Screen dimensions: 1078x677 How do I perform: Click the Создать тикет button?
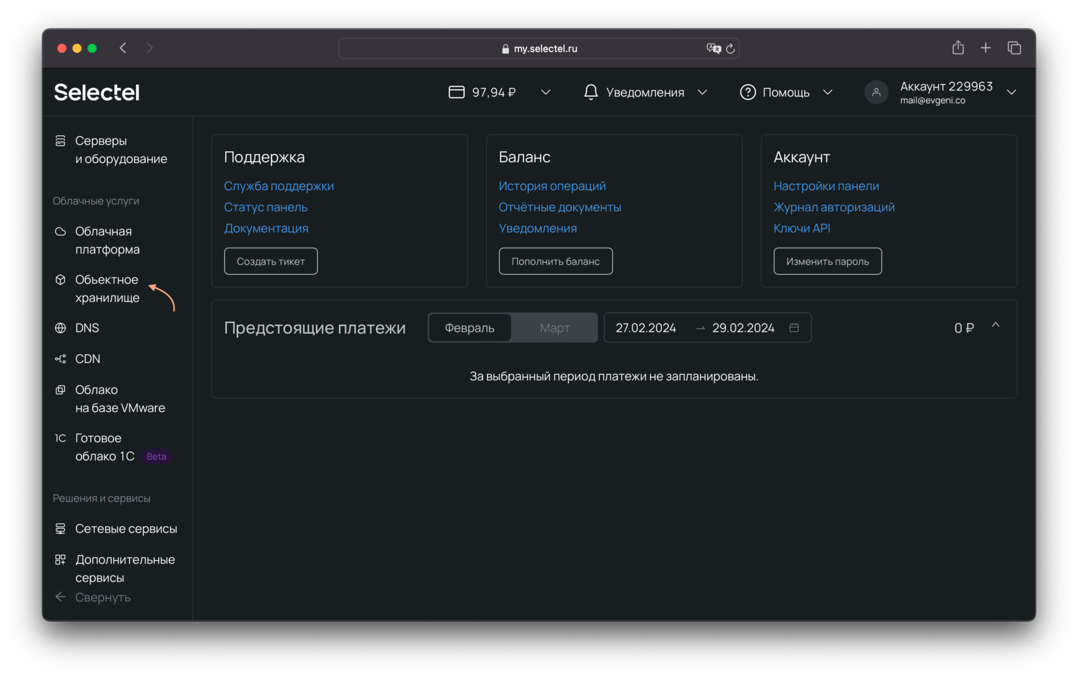pos(271,261)
